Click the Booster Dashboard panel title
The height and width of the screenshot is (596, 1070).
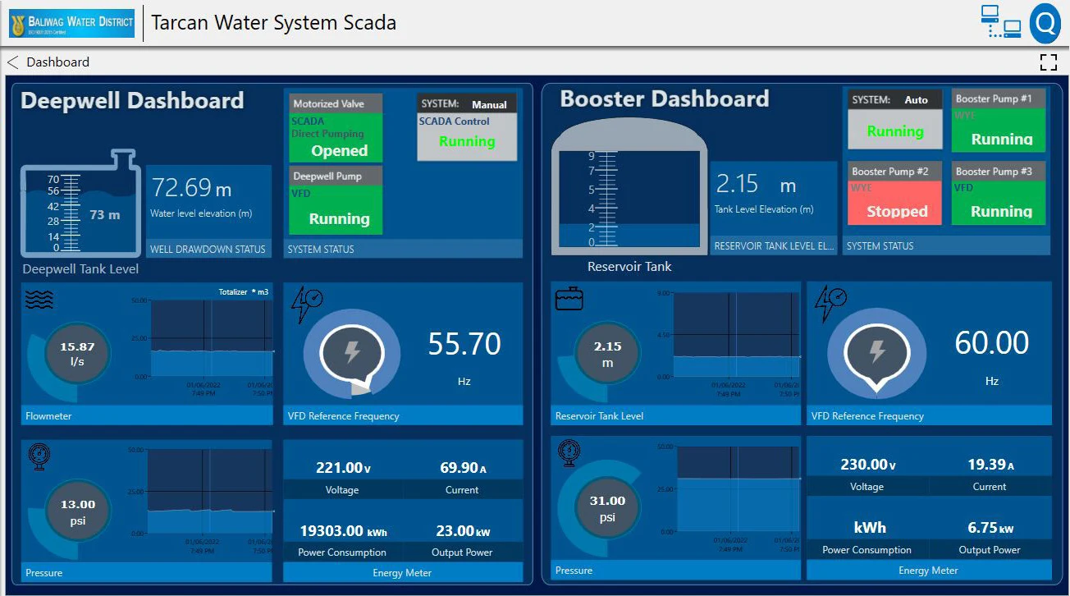pos(663,99)
